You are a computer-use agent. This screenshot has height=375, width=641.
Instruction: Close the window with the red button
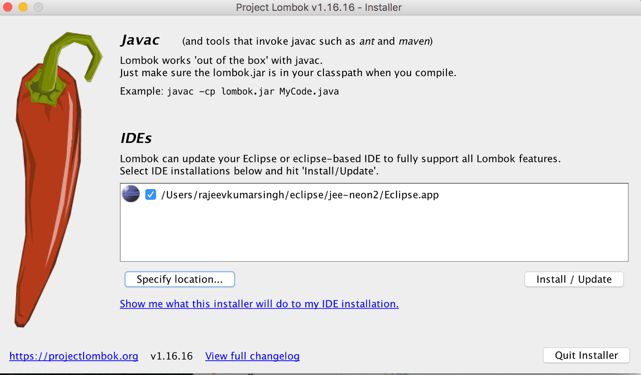click(x=8, y=7)
